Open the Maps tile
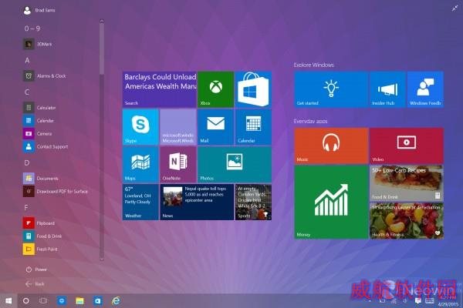Screen dimensions: 463x308 140,165
